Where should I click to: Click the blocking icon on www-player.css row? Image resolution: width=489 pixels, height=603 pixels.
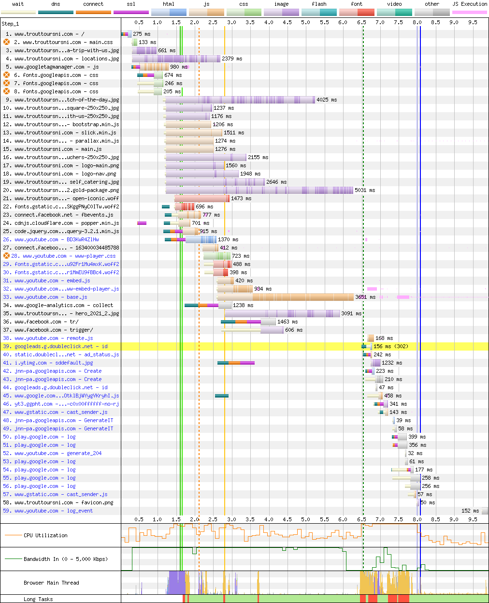[x=7, y=256]
